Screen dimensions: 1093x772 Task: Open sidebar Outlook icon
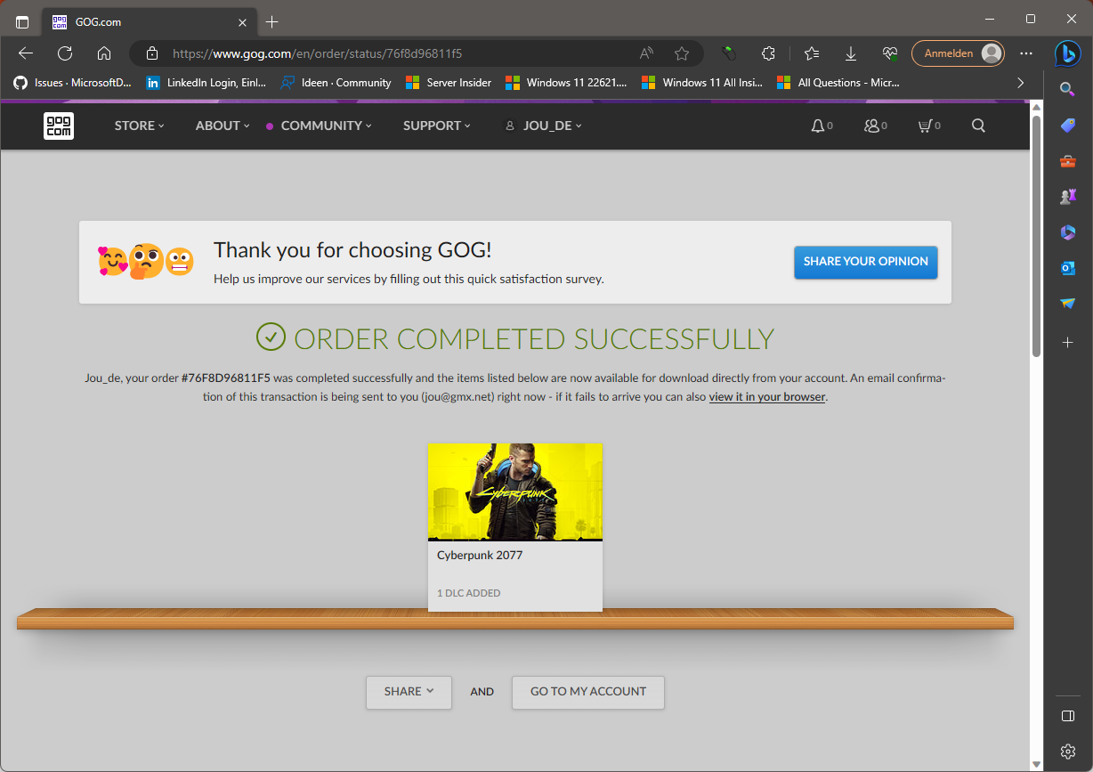1068,268
